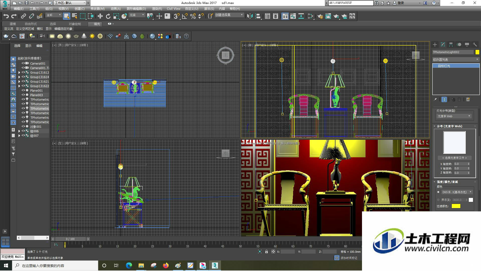Click the Redo arrow icon
The width and height of the screenshot is (481, 271).
tap(14, 16)
